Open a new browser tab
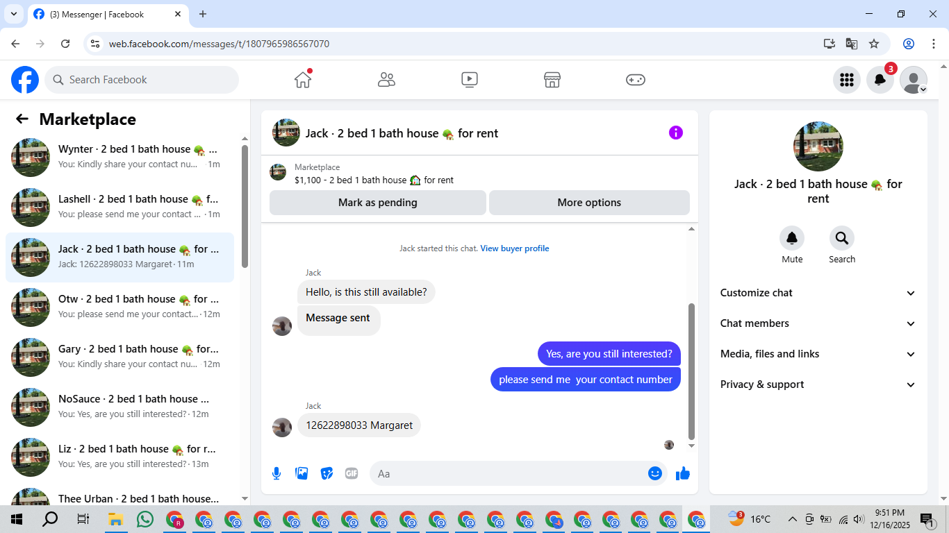Viewport: 949px width, 533px height. pos(203,14)
